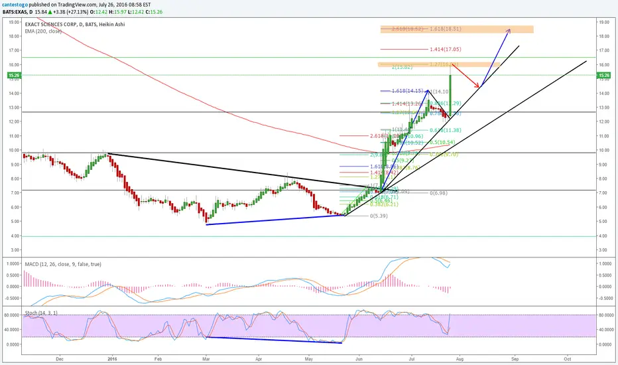Click the 1.618(18.51) Fibonacci extension label
The height and width of the screenshot is (365, 618).
tap(446, 29)
